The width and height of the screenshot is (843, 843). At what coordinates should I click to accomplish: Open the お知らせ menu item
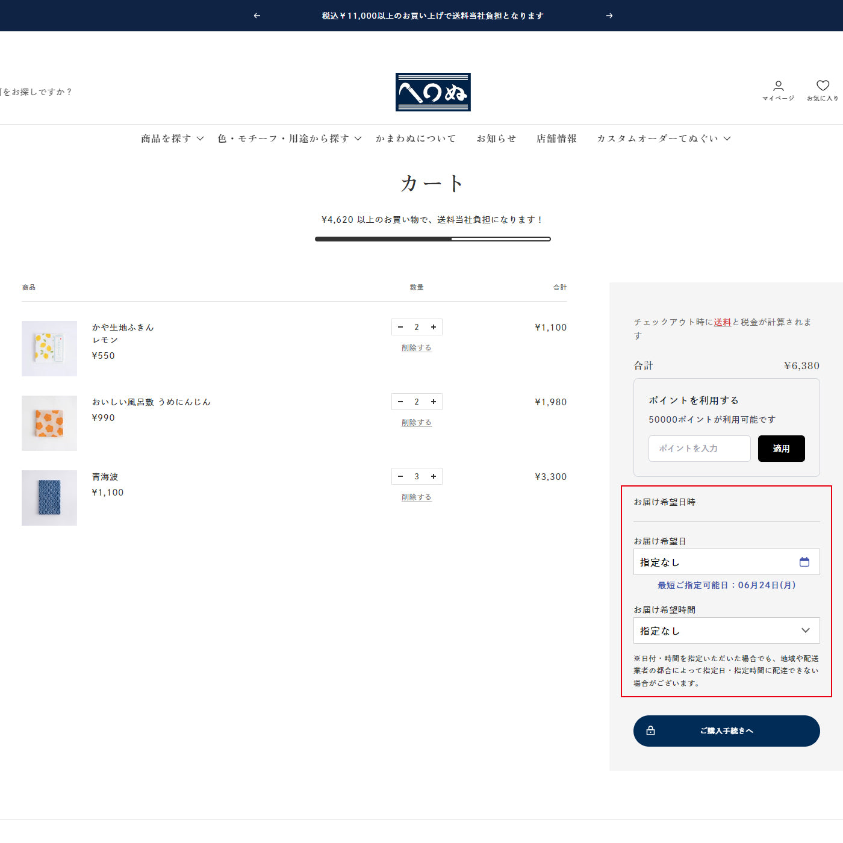coord(496,138)
